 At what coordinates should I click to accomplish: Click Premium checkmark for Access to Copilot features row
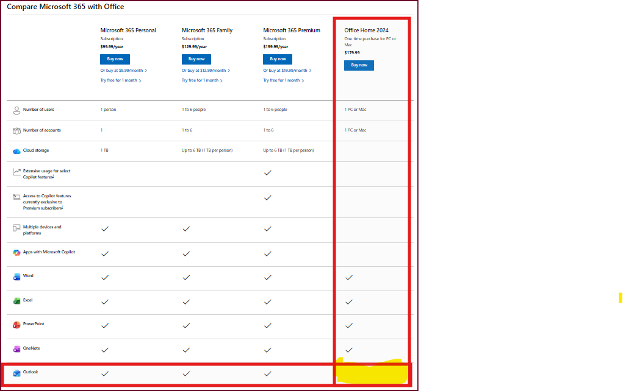tap(268, 198)
